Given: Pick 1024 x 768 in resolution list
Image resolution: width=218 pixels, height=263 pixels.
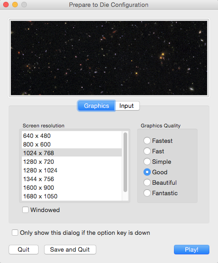Looking at the screenshot, I should click(72, 153).
